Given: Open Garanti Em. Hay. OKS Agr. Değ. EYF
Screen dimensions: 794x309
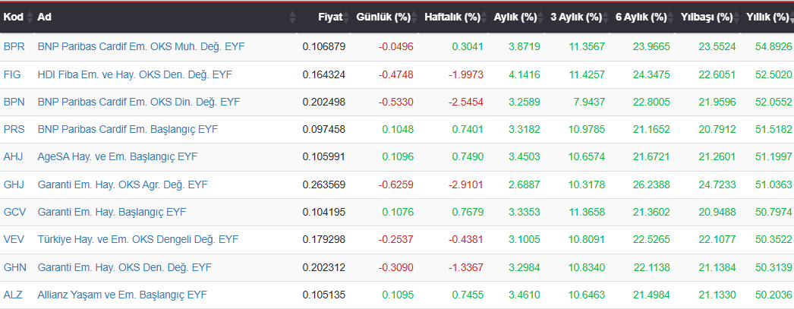Looking at the screenshot, I should pos(122,184).
